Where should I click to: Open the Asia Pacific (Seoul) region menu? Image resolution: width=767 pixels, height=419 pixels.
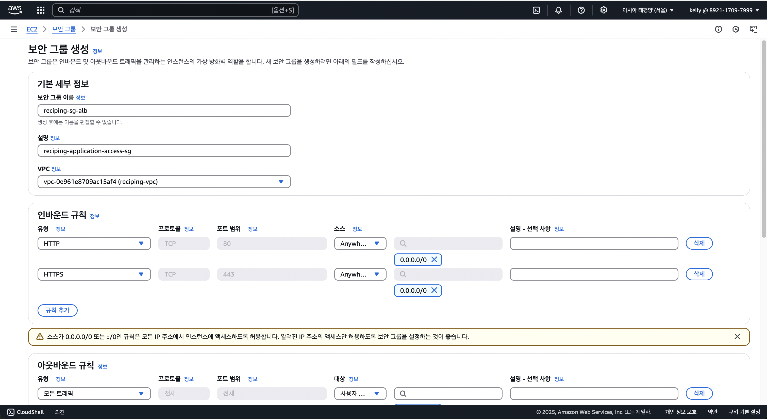(x=648, y=10)
